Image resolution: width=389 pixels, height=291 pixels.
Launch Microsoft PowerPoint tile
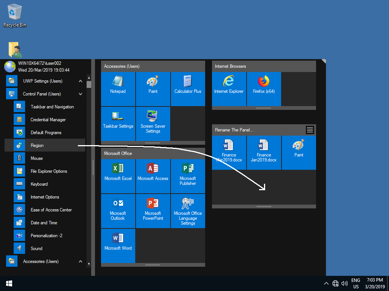click(153, 210)
